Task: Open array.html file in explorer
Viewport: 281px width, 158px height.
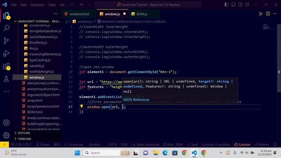Action: 35,101
